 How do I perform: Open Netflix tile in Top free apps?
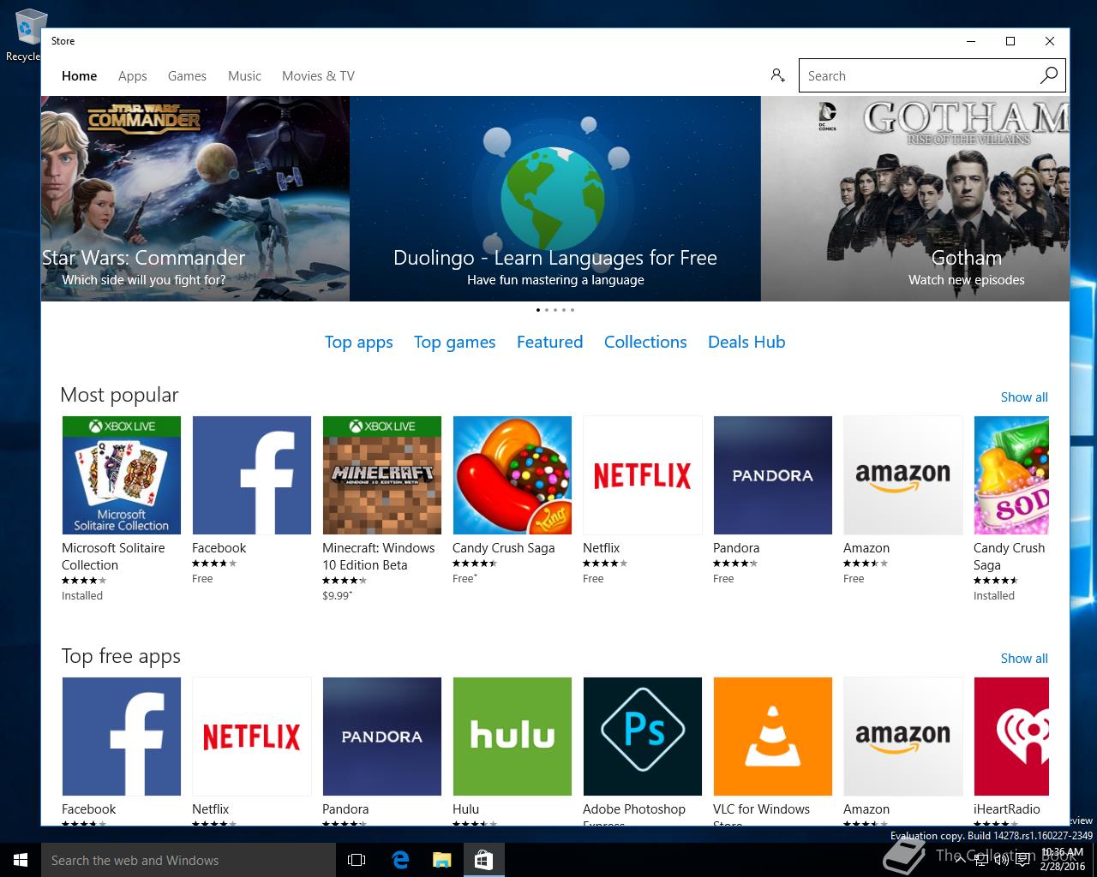coord(252,737)
